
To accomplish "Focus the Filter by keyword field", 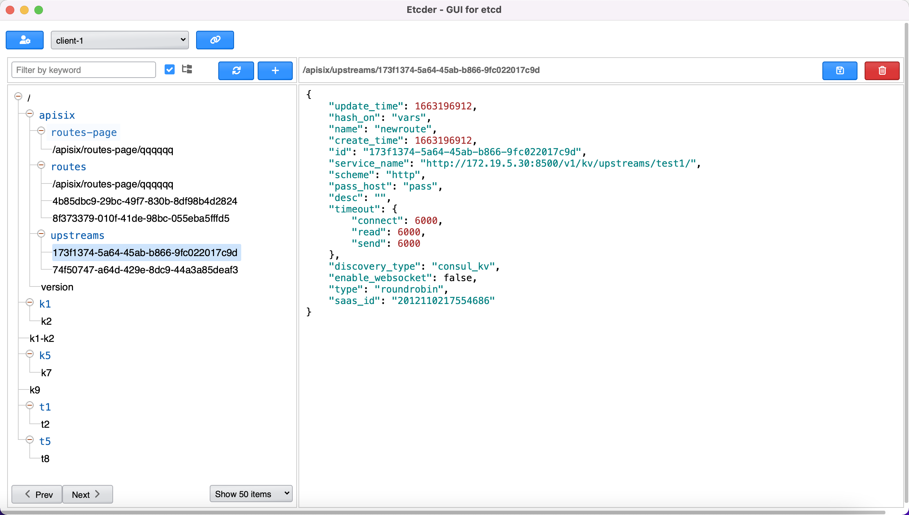I will click(84, 70).
